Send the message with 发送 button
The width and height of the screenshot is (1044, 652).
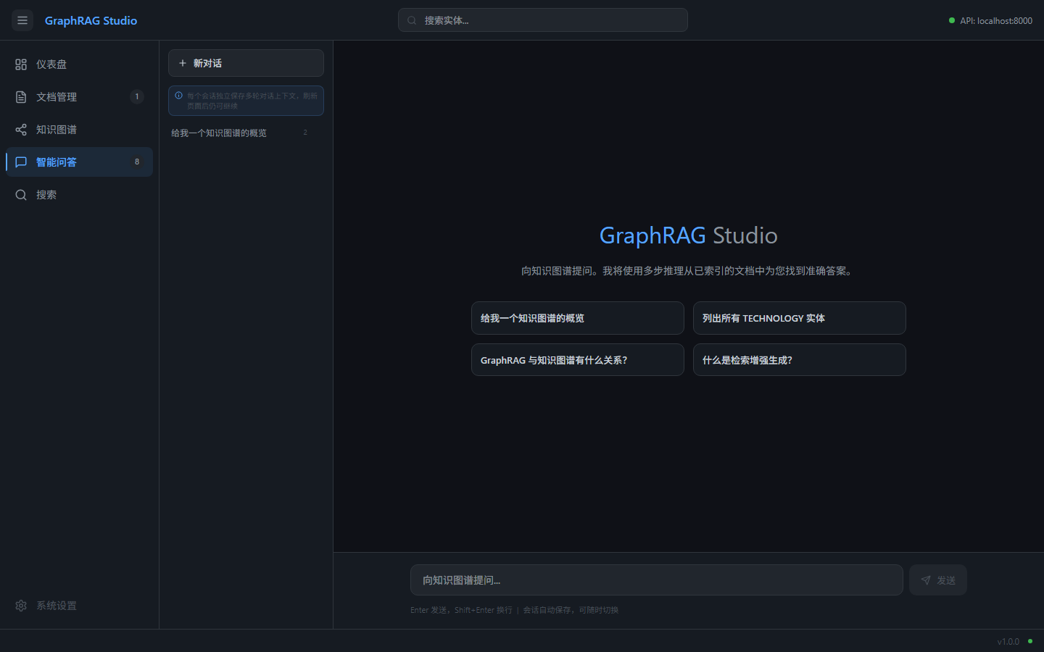938,580
